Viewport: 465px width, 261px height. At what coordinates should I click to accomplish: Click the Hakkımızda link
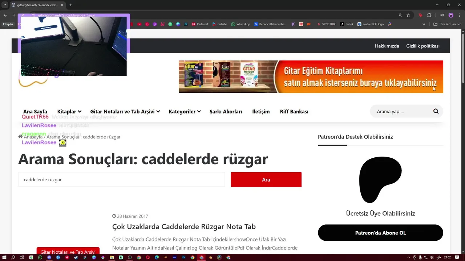[x=387, y=46]
